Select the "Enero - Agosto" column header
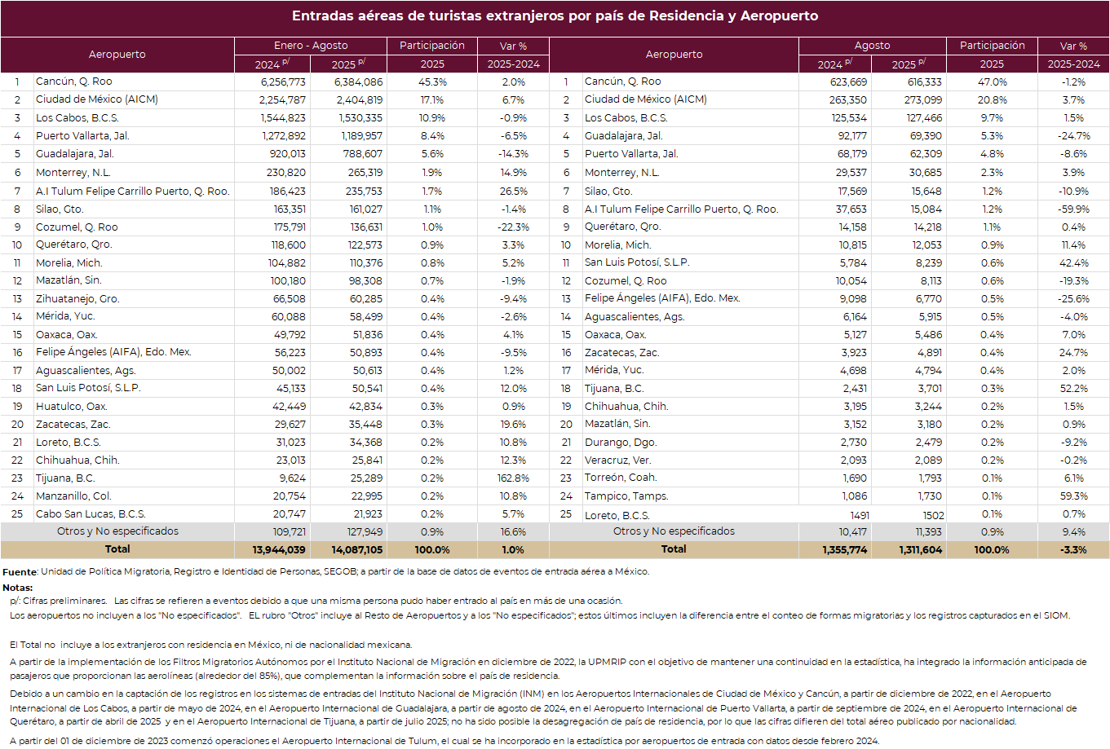Screen dimensions: 1110x749 point(311,46)
